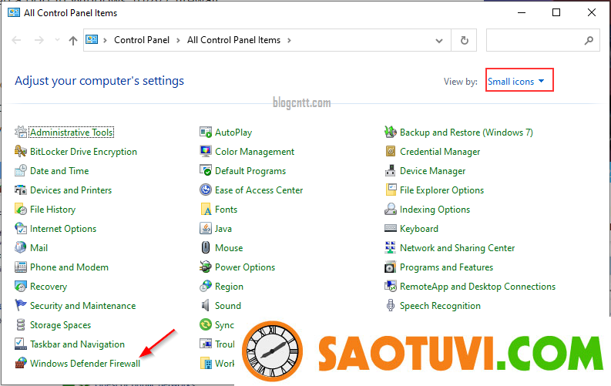Click the Fonts folder icon
The image size is (611, 386).
tap(206, 209)
